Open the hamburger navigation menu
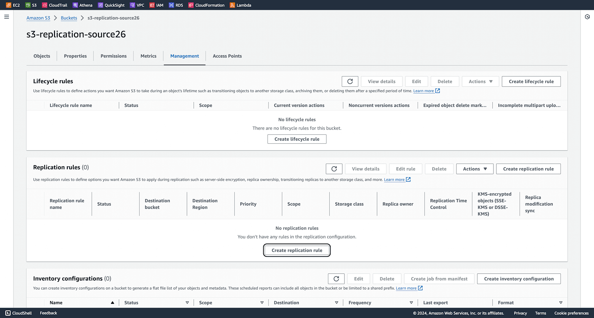Viewport: 594px width, 318px height. coord(7,17)
